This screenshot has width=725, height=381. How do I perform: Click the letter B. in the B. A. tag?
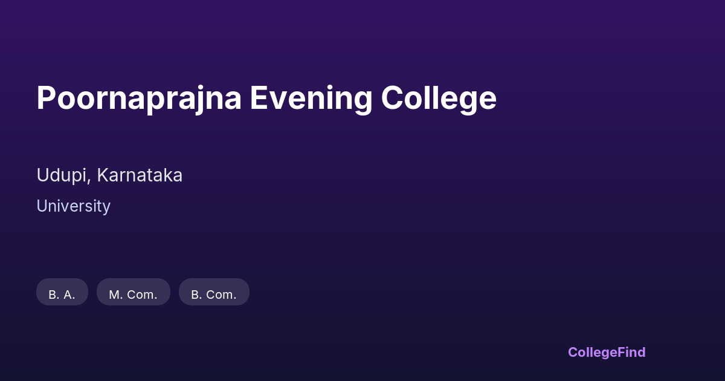54,295
